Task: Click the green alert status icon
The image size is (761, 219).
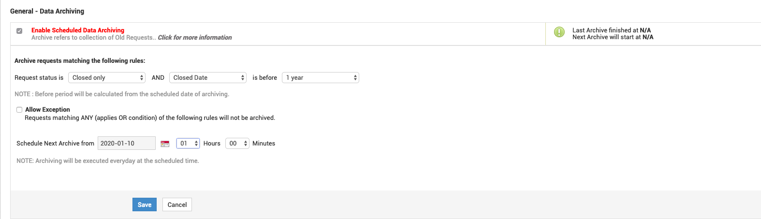Action: click(x=559, y=32)
